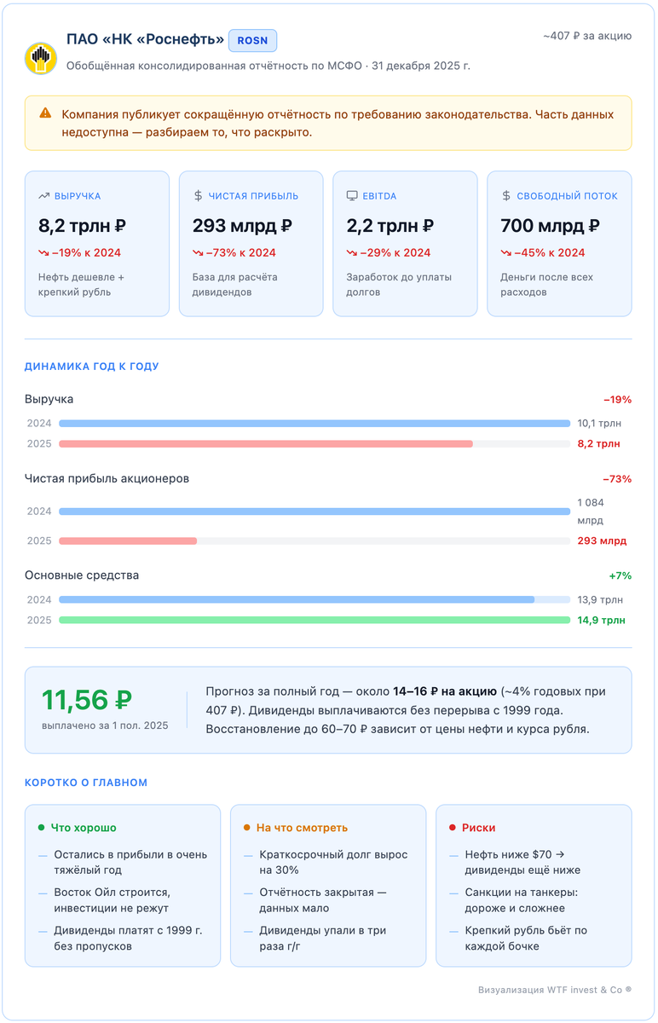This screenshot has height=1023, width=658.
Task: Click the 2025 Основные средства green bar
Action: (315, 620)
